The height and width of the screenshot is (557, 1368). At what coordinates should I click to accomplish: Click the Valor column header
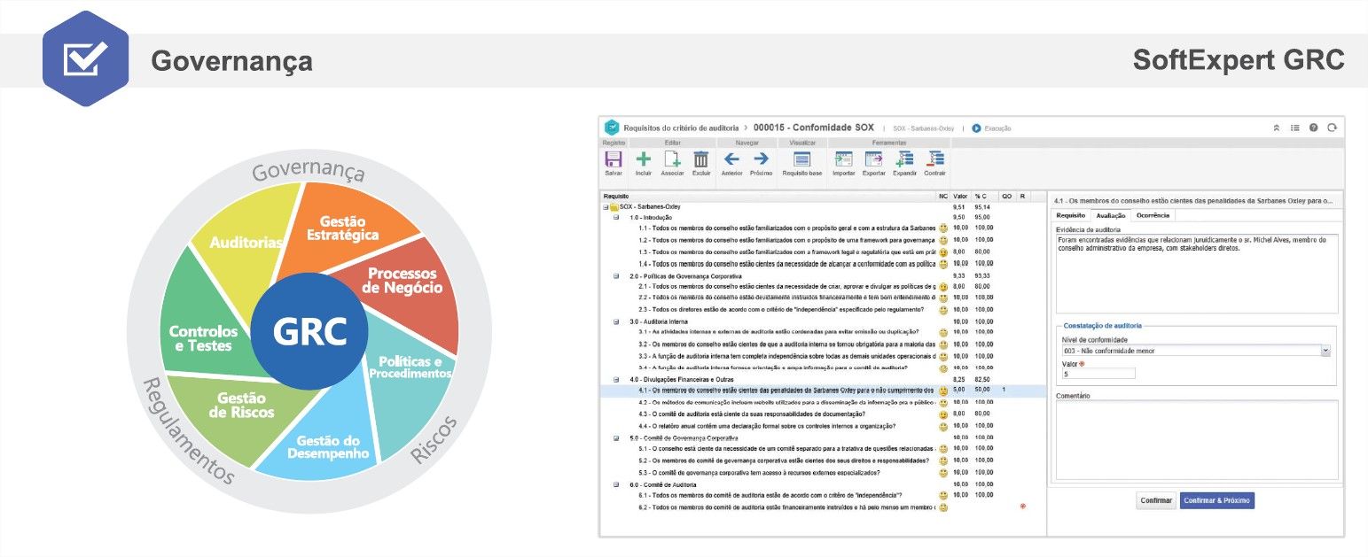pyautogui.click(x=960, y=196)
